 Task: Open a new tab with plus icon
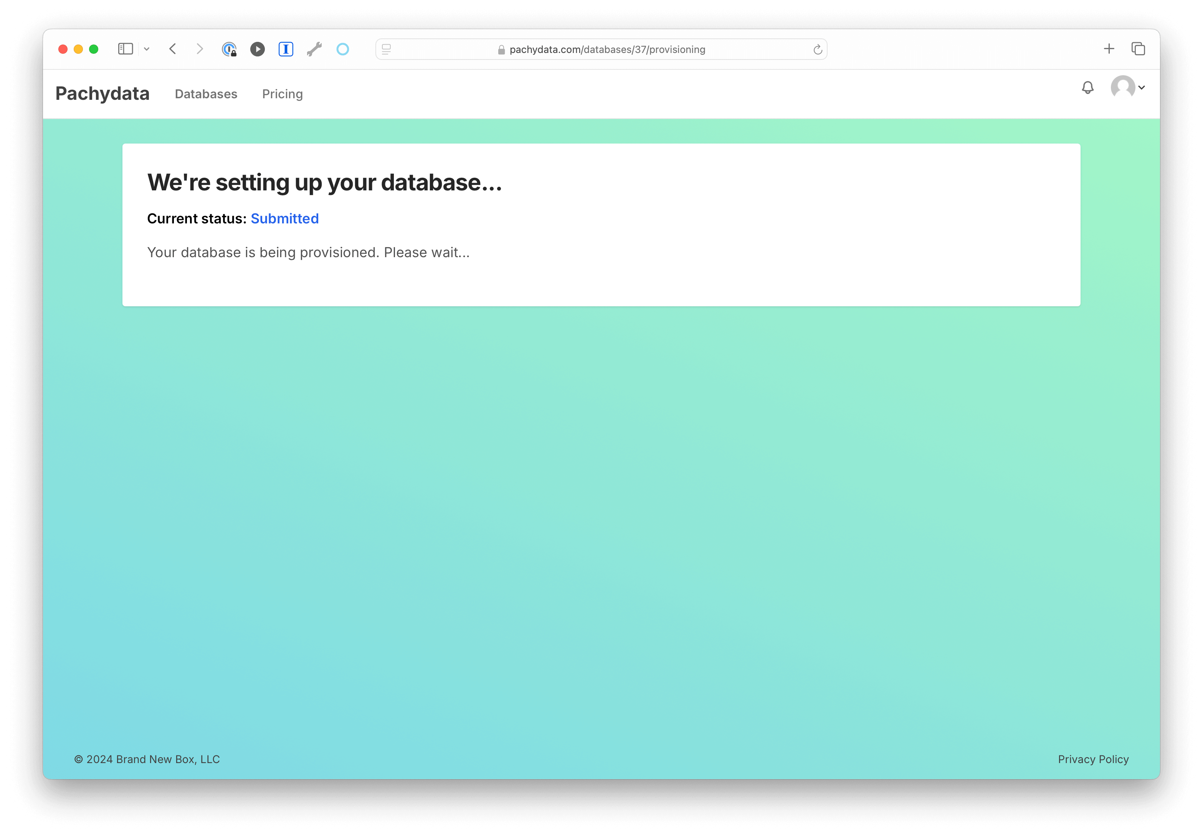coord(1109,49)
